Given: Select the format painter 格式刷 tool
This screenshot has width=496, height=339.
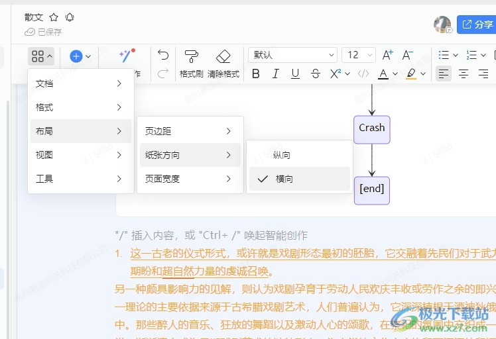Looking at the screenshot, I should [x=192, y=64].
